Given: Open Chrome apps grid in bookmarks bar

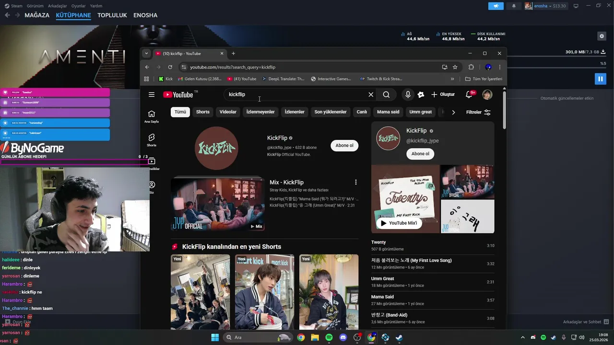Looking at the screenshot, I should coord(146,79).
